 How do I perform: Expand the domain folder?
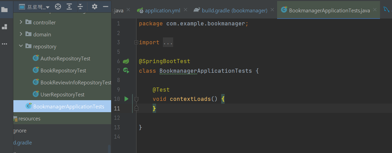21,35
